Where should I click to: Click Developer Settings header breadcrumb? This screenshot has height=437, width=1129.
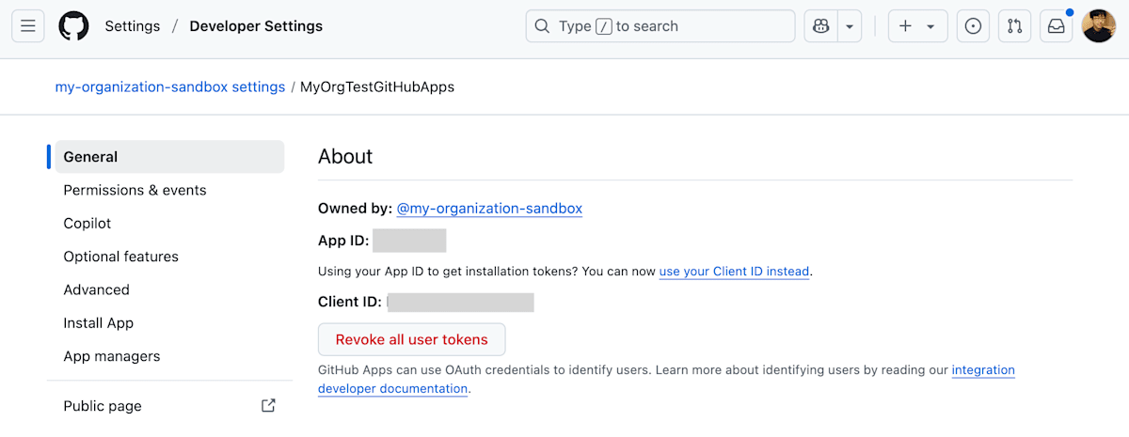point(256,26)
